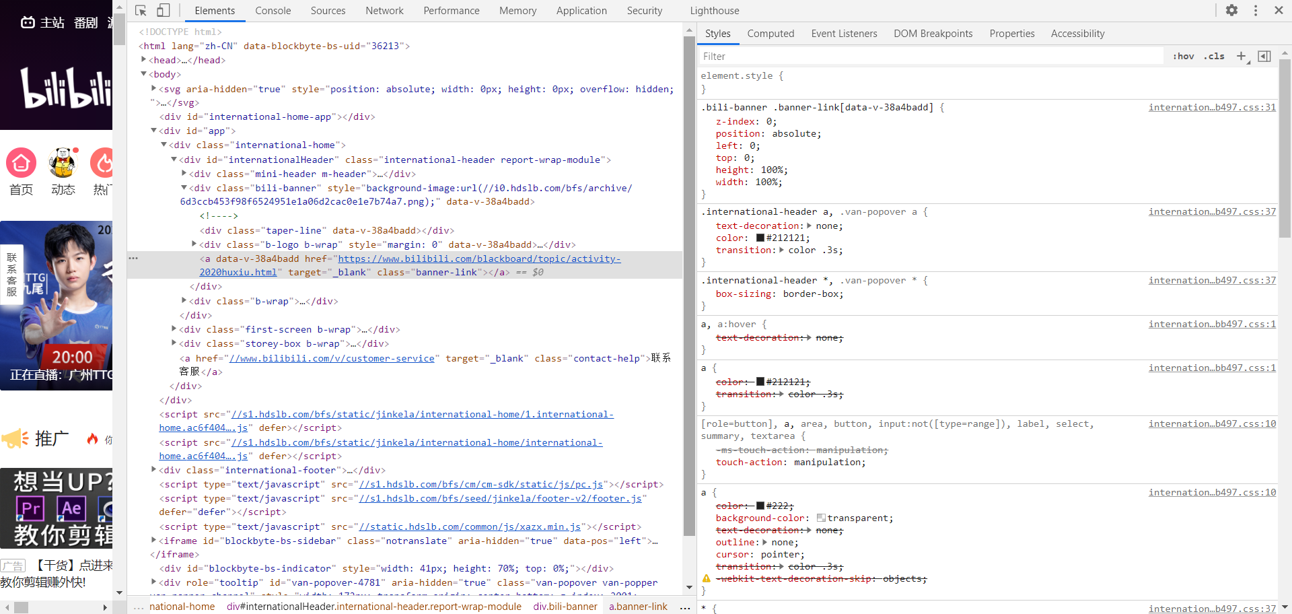Screen dimensions: 1292x614
Task: Collapse the bili-banner div node
Action: tap(184, 188)
